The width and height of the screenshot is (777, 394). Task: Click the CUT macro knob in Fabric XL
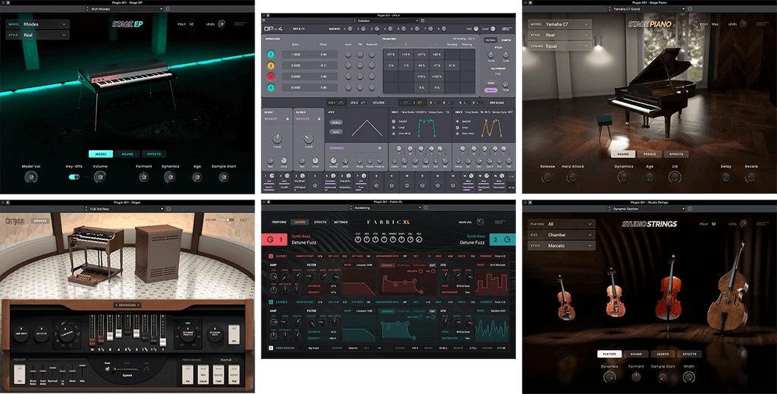(358, 239)
